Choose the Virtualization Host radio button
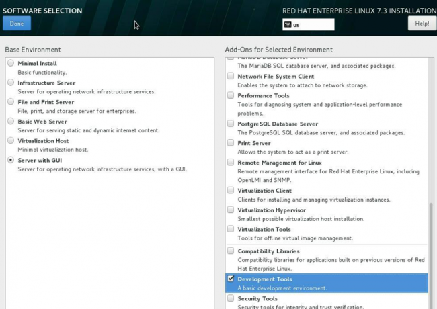The height and width of the screenshot is (309, 437). pos(11,140)
